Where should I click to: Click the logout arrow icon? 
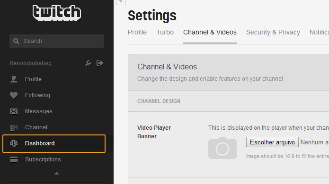click(100, 63)
